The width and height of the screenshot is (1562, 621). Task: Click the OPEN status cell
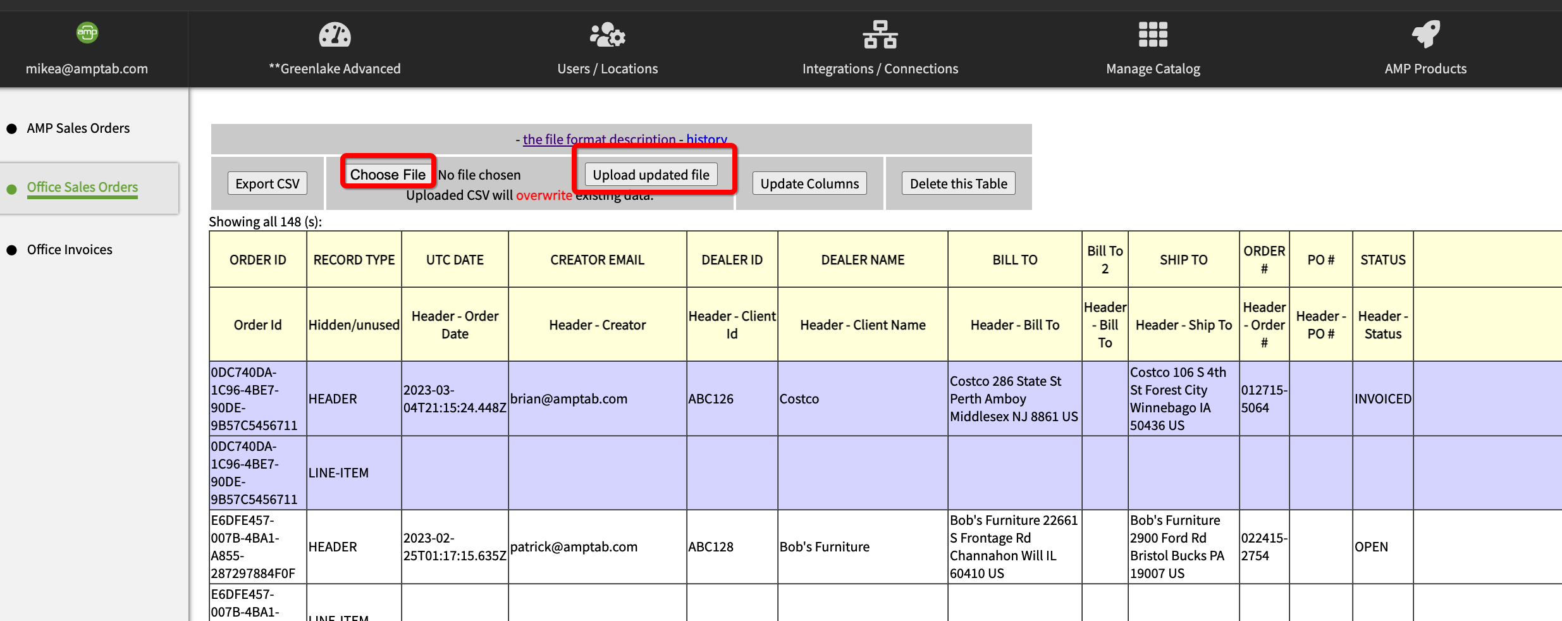1382,547
